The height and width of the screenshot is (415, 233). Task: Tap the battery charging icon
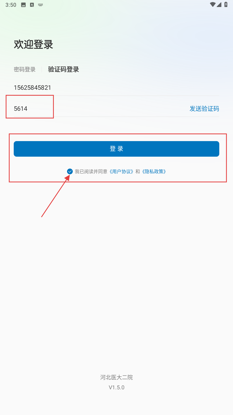tap(226, 5)
